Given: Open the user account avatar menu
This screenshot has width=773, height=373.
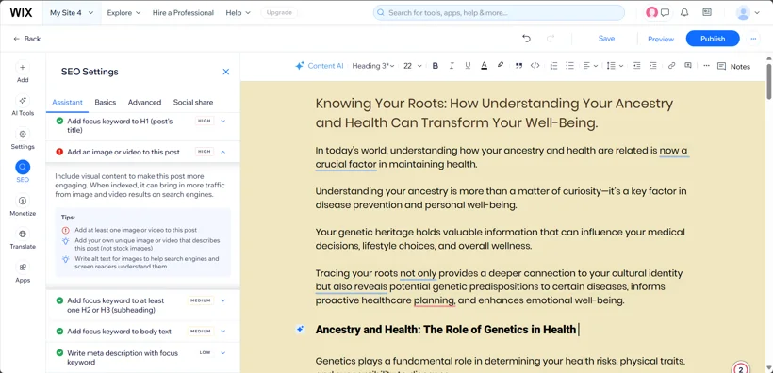Looking at the screenshot, I should coord(748,13).
